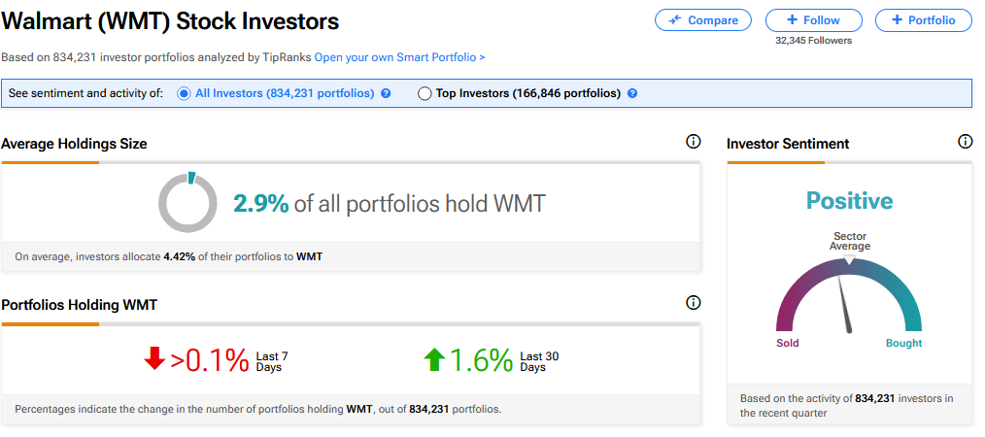Click the green up arrow for Last 30 Days

433,359
